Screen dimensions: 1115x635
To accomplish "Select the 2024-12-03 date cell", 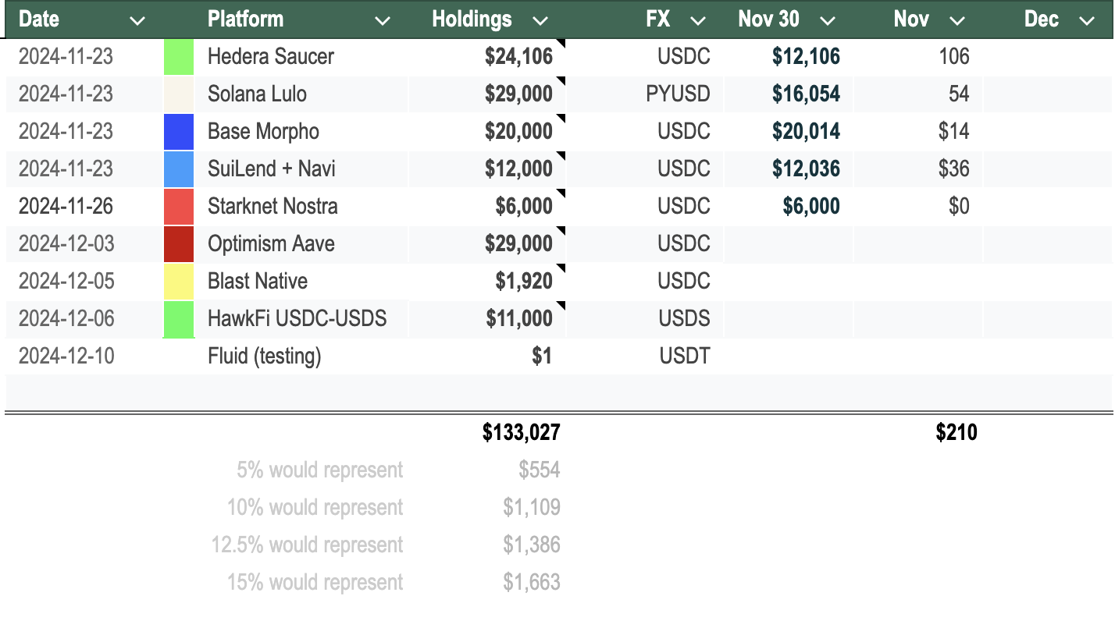I will [84, 243].
